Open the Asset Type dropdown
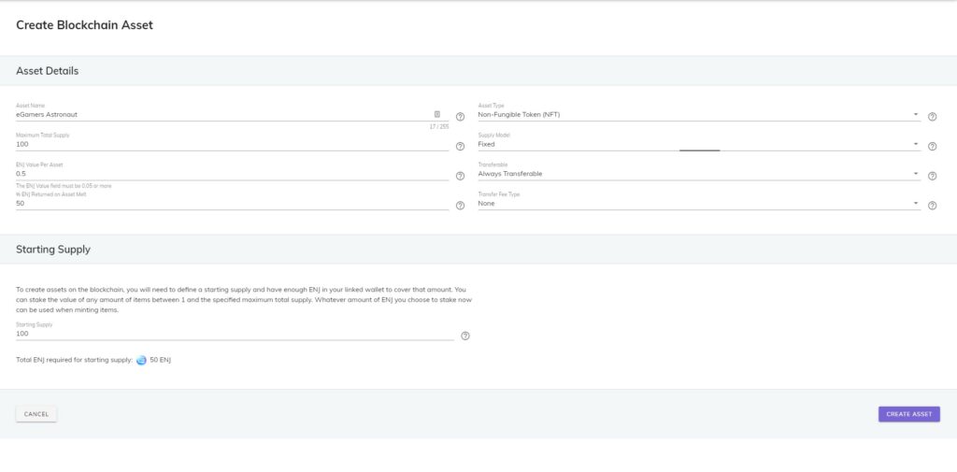Image resolution: width=957 pixels, height=472 pixels. 699,114
